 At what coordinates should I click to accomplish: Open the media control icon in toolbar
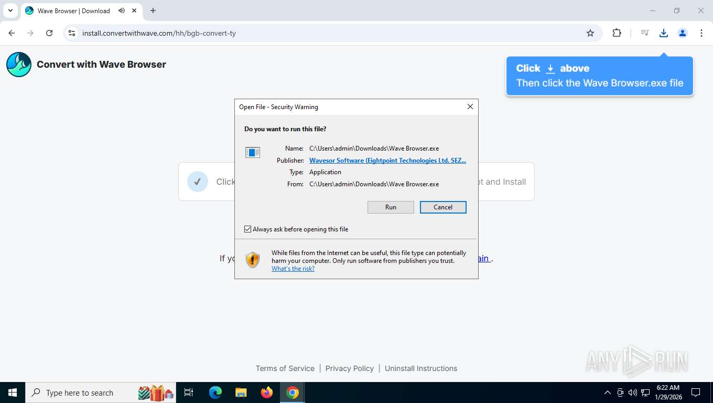[x=645, y=33]
